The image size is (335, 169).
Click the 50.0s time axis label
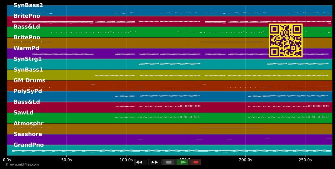coord(67,160)
